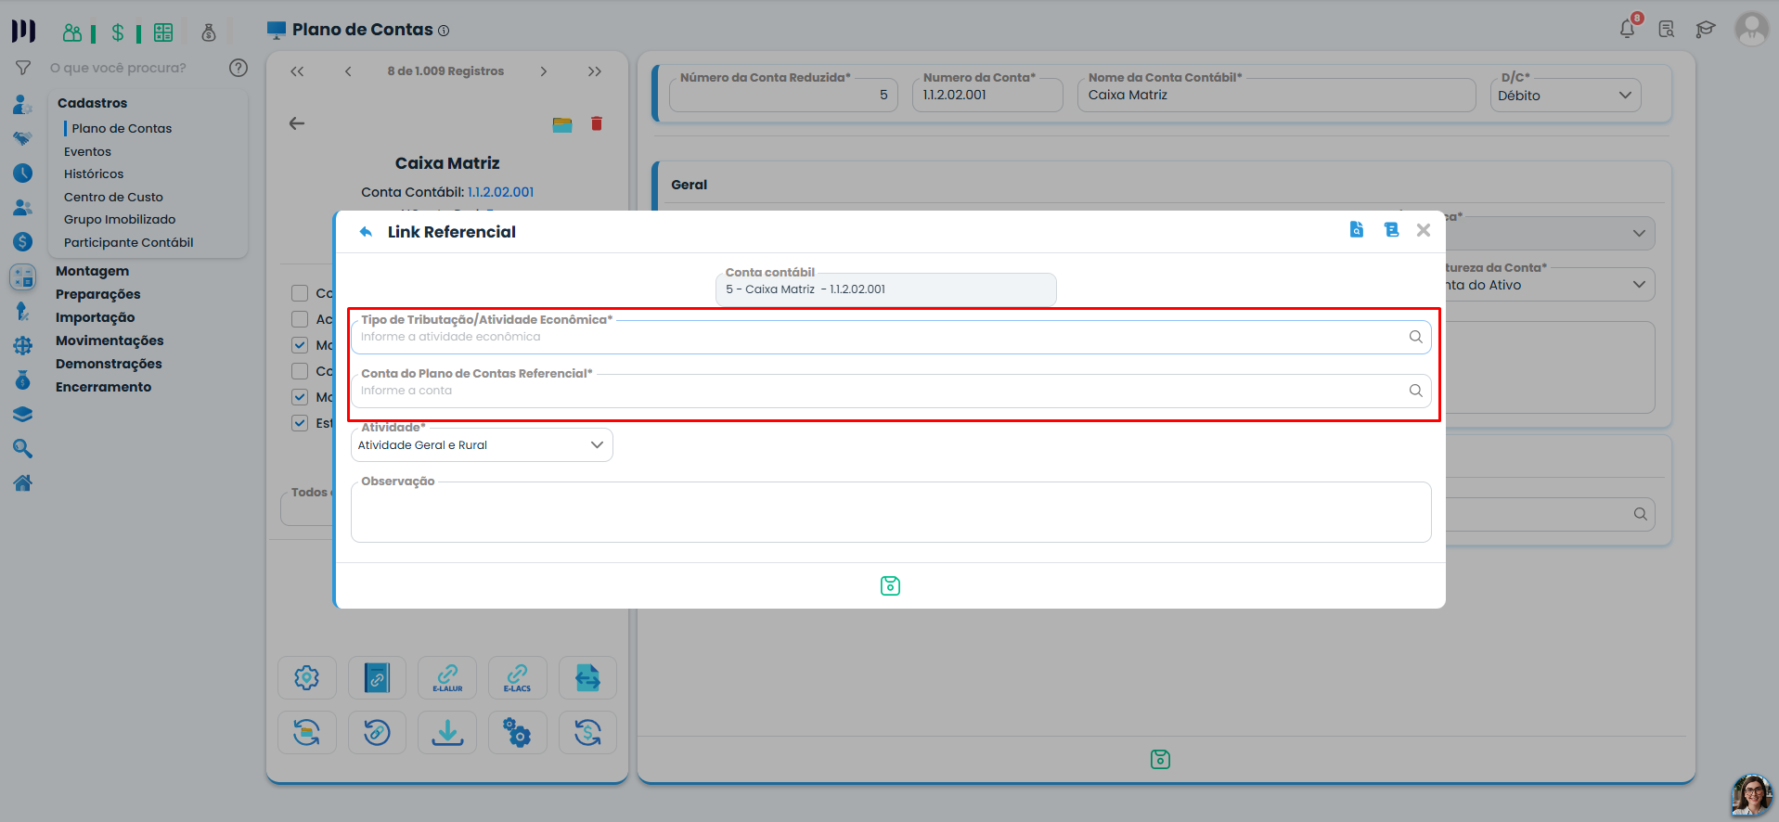1779x822 pixels.
Task: Open Plano de Contas menu item
Action: [122, 129]
